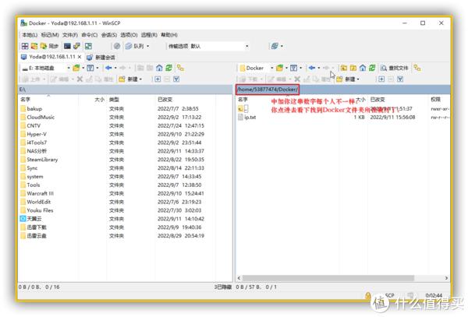
Task: Click the session color icon after transfer options
Action: [275, 46]
